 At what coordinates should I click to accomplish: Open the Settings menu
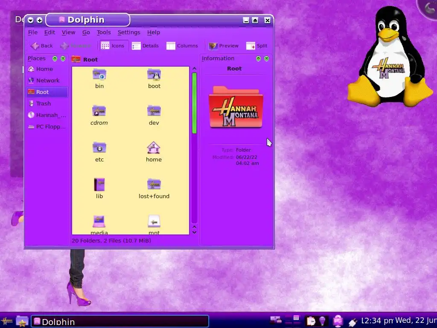click(129, 32)
